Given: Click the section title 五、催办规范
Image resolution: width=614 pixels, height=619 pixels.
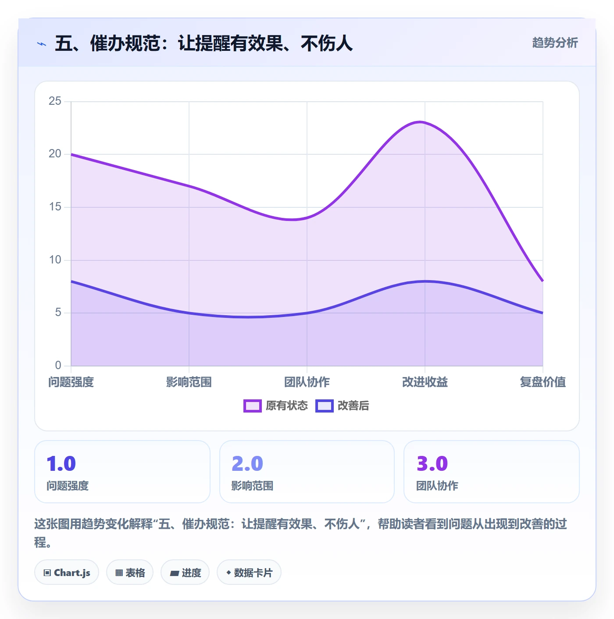Looking at the screenshot, I should 204,43.
